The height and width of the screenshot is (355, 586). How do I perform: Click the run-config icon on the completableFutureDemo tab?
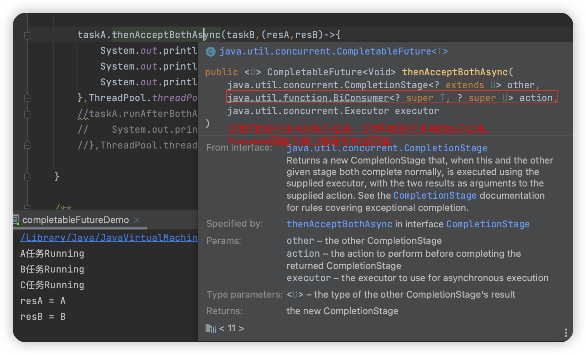(x=16, y=220)
